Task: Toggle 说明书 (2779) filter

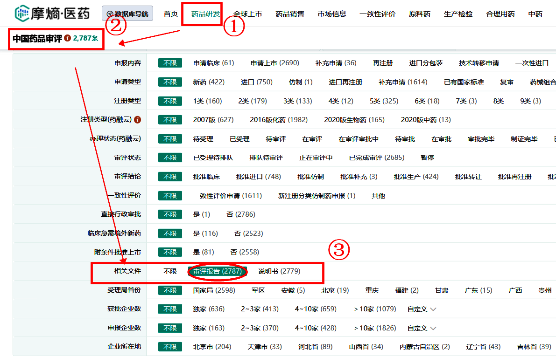Action: pos(279,271)
